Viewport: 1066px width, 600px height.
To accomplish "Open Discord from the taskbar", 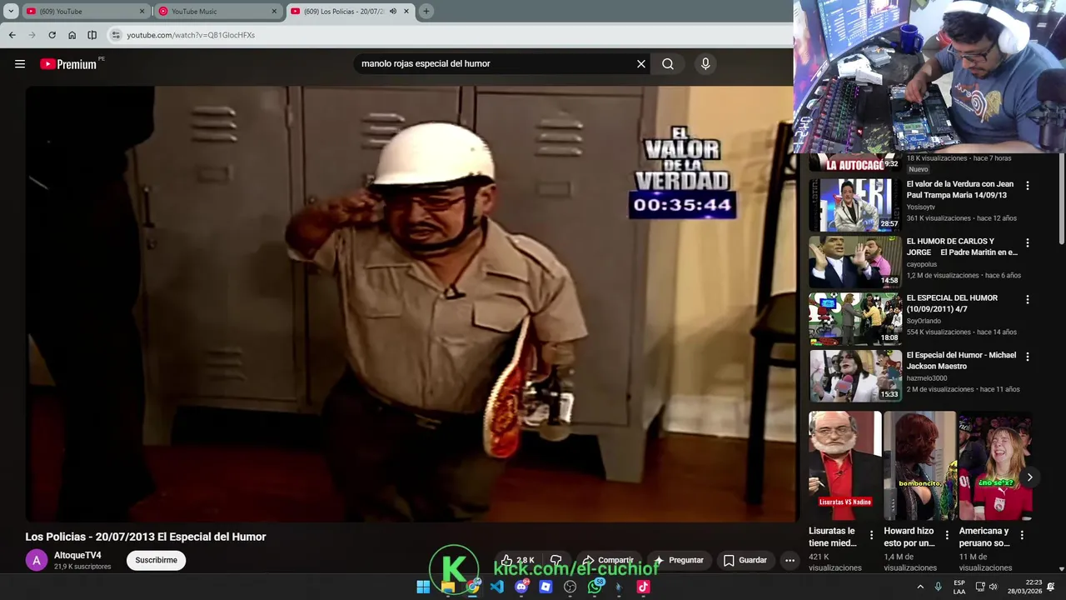I will click(x=521, y=587).
